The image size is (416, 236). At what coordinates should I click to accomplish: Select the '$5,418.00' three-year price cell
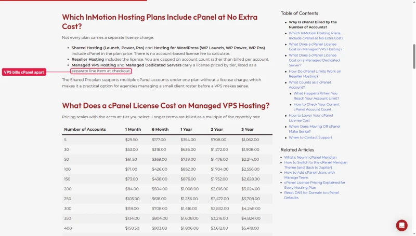(x=251, y=228)
